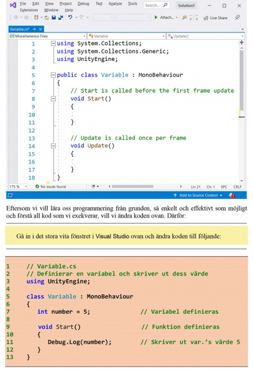Open the Debug menu
Screen dimensions: 253x373
pos(83,4)
